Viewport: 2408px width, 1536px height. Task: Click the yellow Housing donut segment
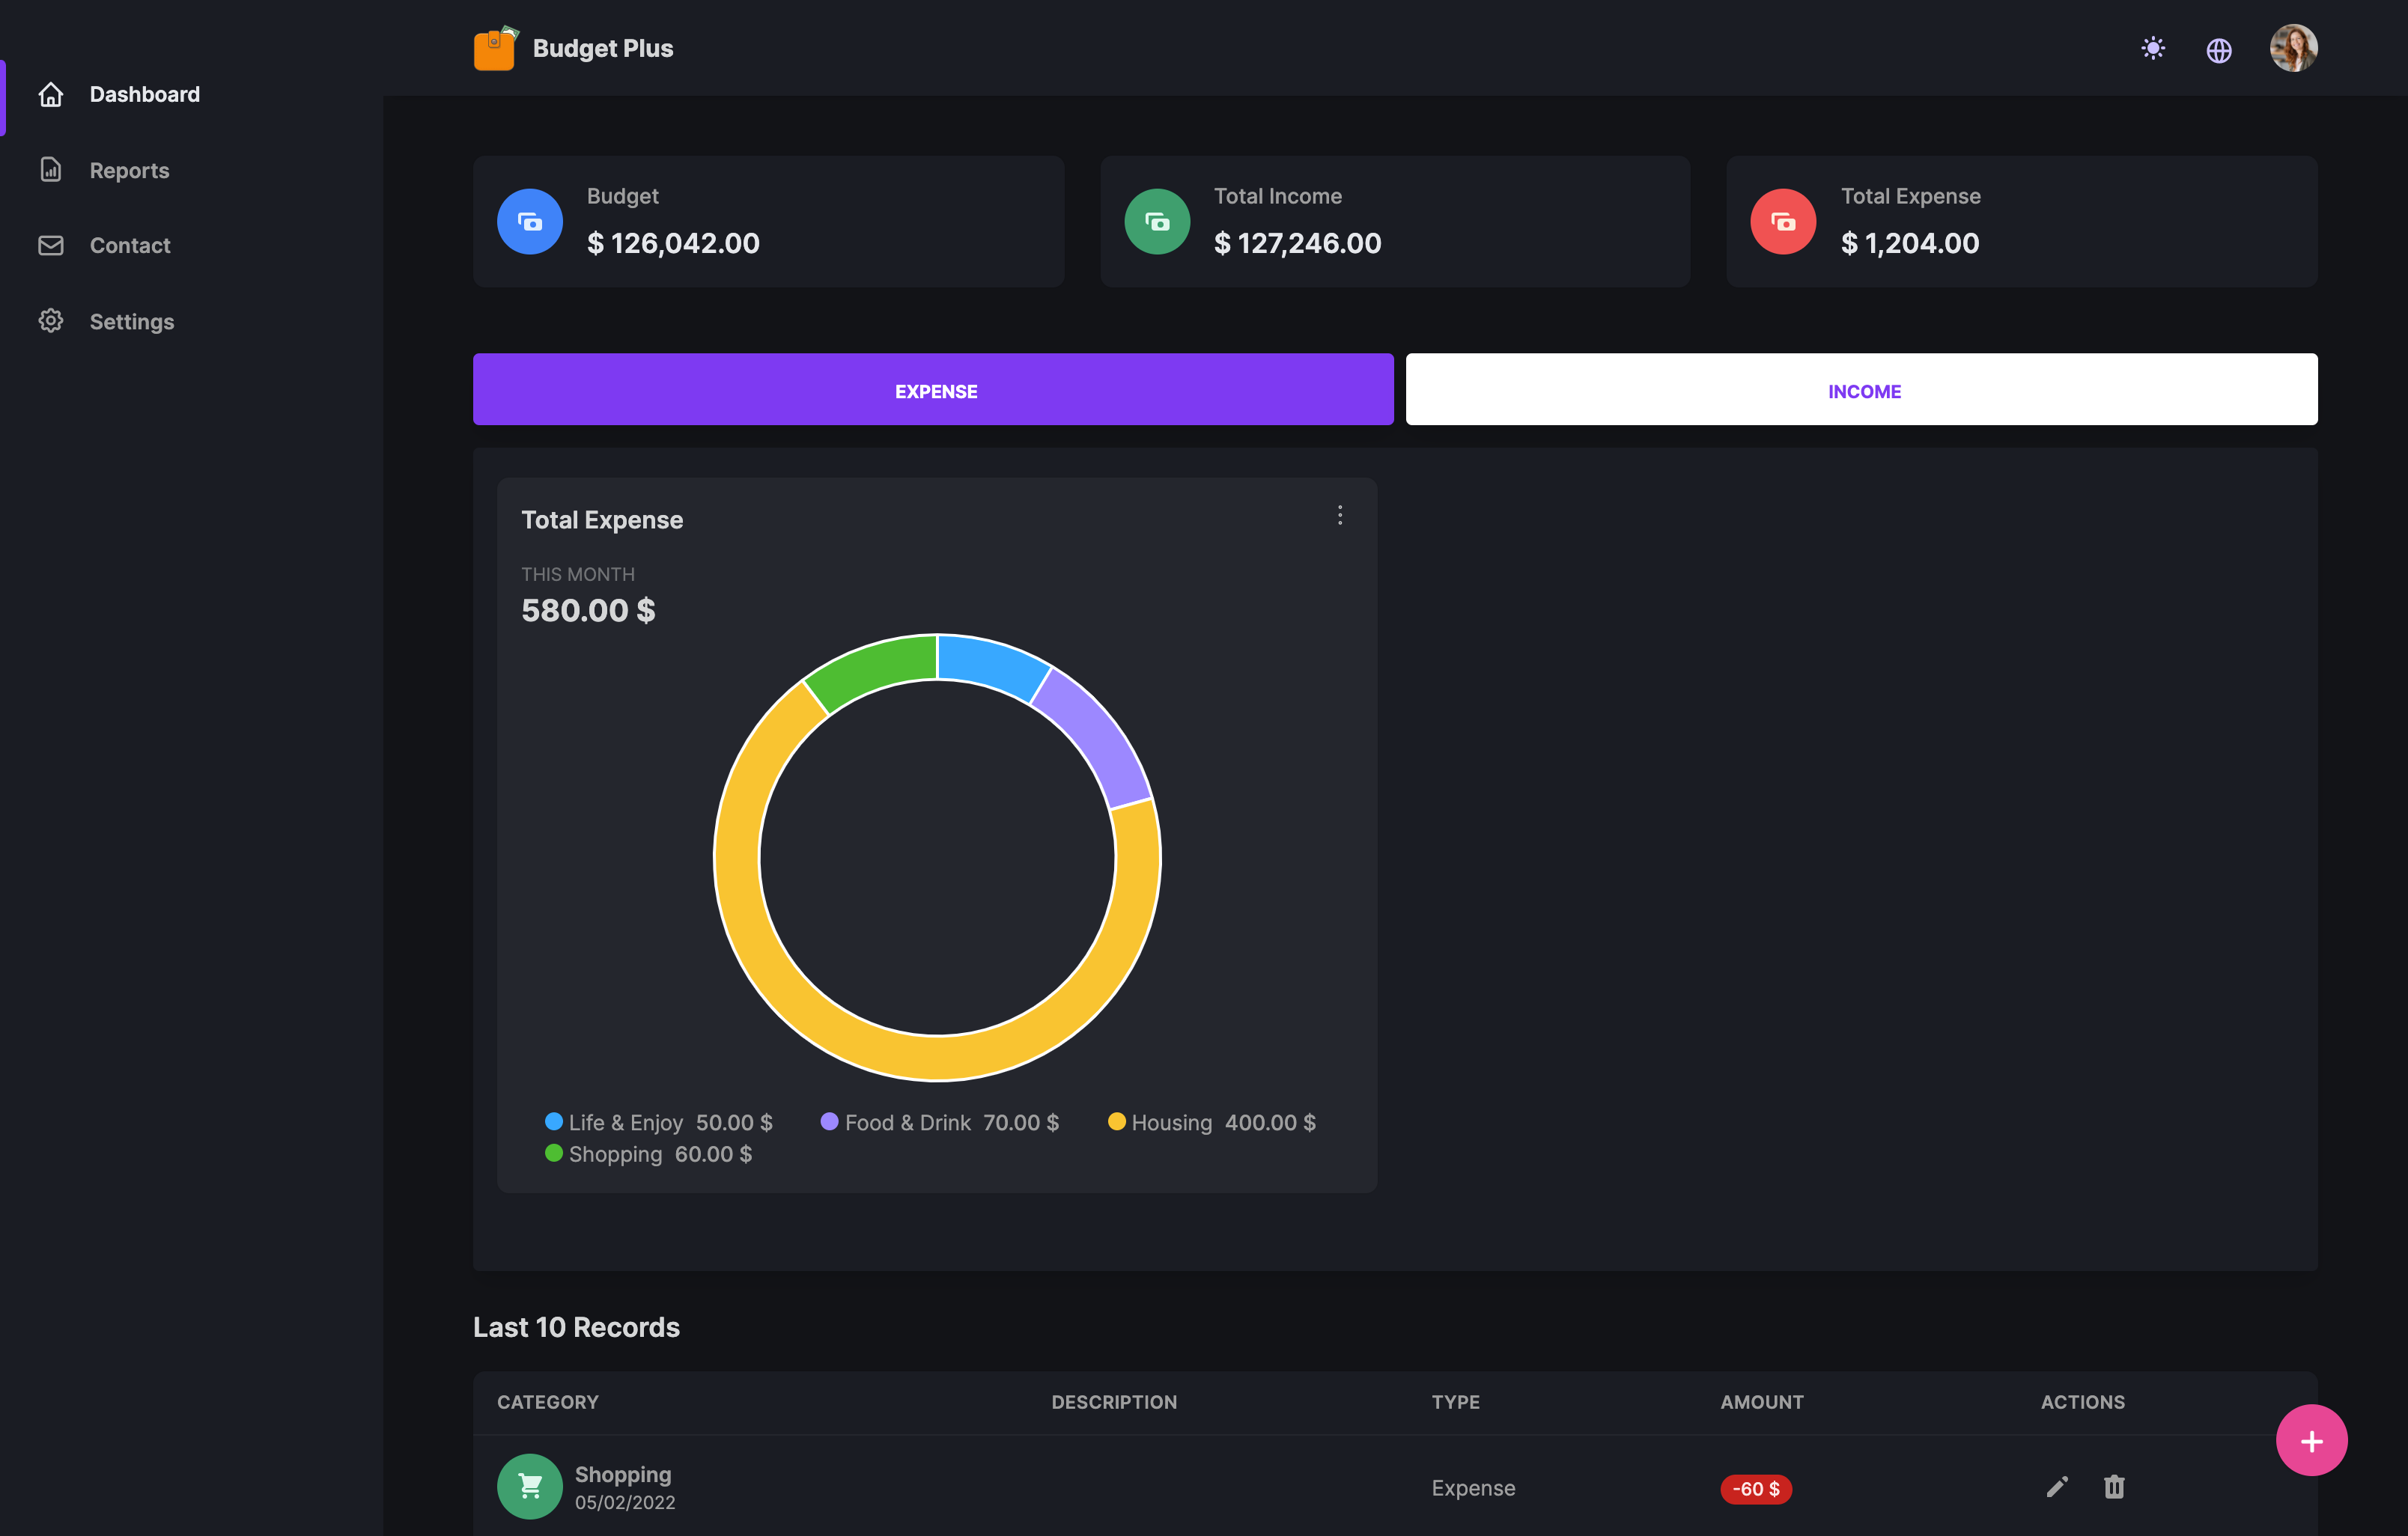point(936,1057)
